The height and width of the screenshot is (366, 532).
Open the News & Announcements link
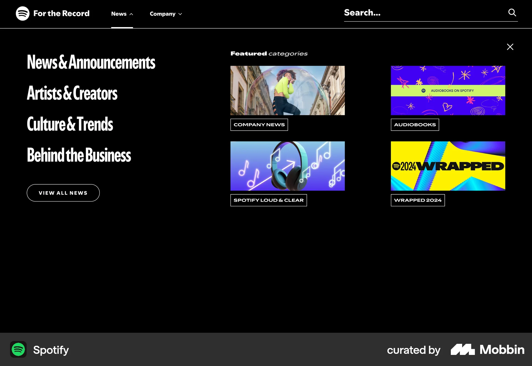pos(91,63)
